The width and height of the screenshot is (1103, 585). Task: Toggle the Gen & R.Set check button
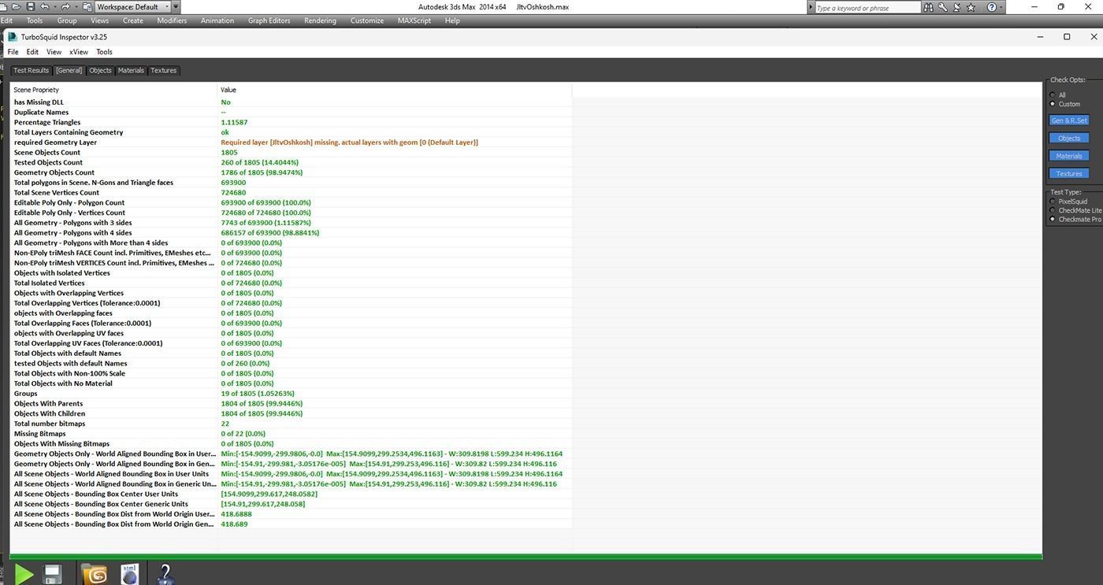pyautogui.click(x=1068, y=120)
